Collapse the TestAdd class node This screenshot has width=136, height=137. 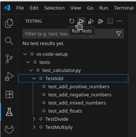click(x=34, y=78)
